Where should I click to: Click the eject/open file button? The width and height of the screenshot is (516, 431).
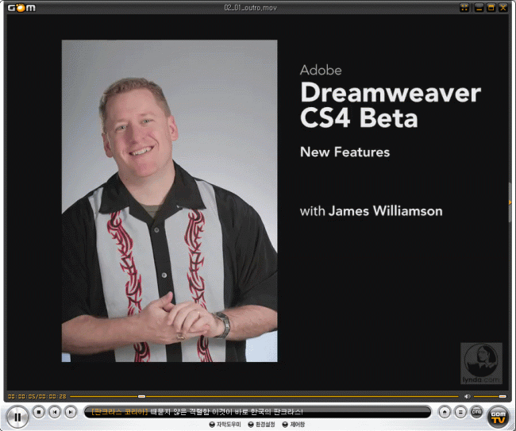(445, 412)
